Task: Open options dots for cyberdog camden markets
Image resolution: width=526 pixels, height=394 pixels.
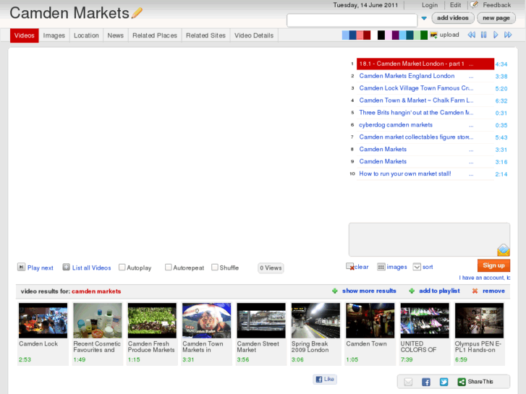Action: tap(471, 126)
